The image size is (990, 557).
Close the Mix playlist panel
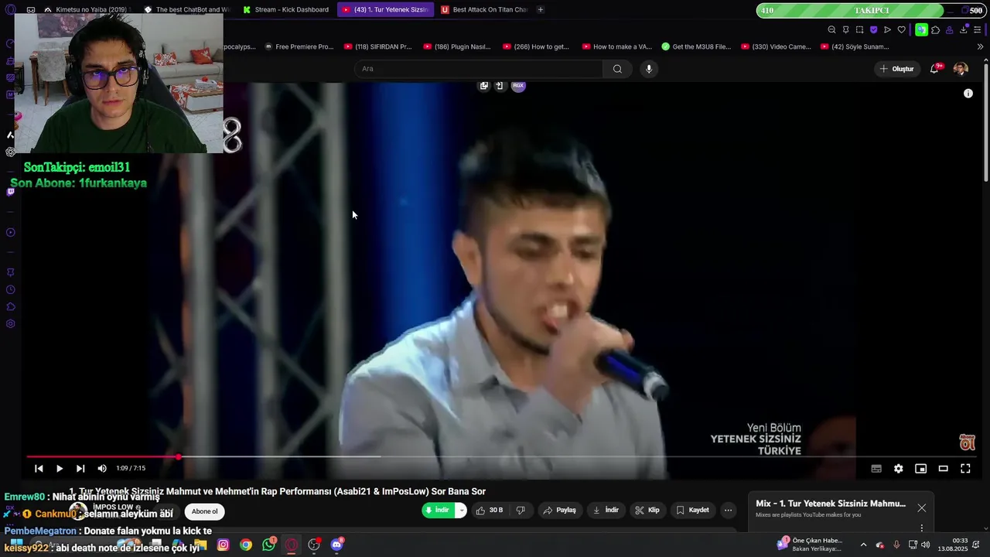(921, 508)
